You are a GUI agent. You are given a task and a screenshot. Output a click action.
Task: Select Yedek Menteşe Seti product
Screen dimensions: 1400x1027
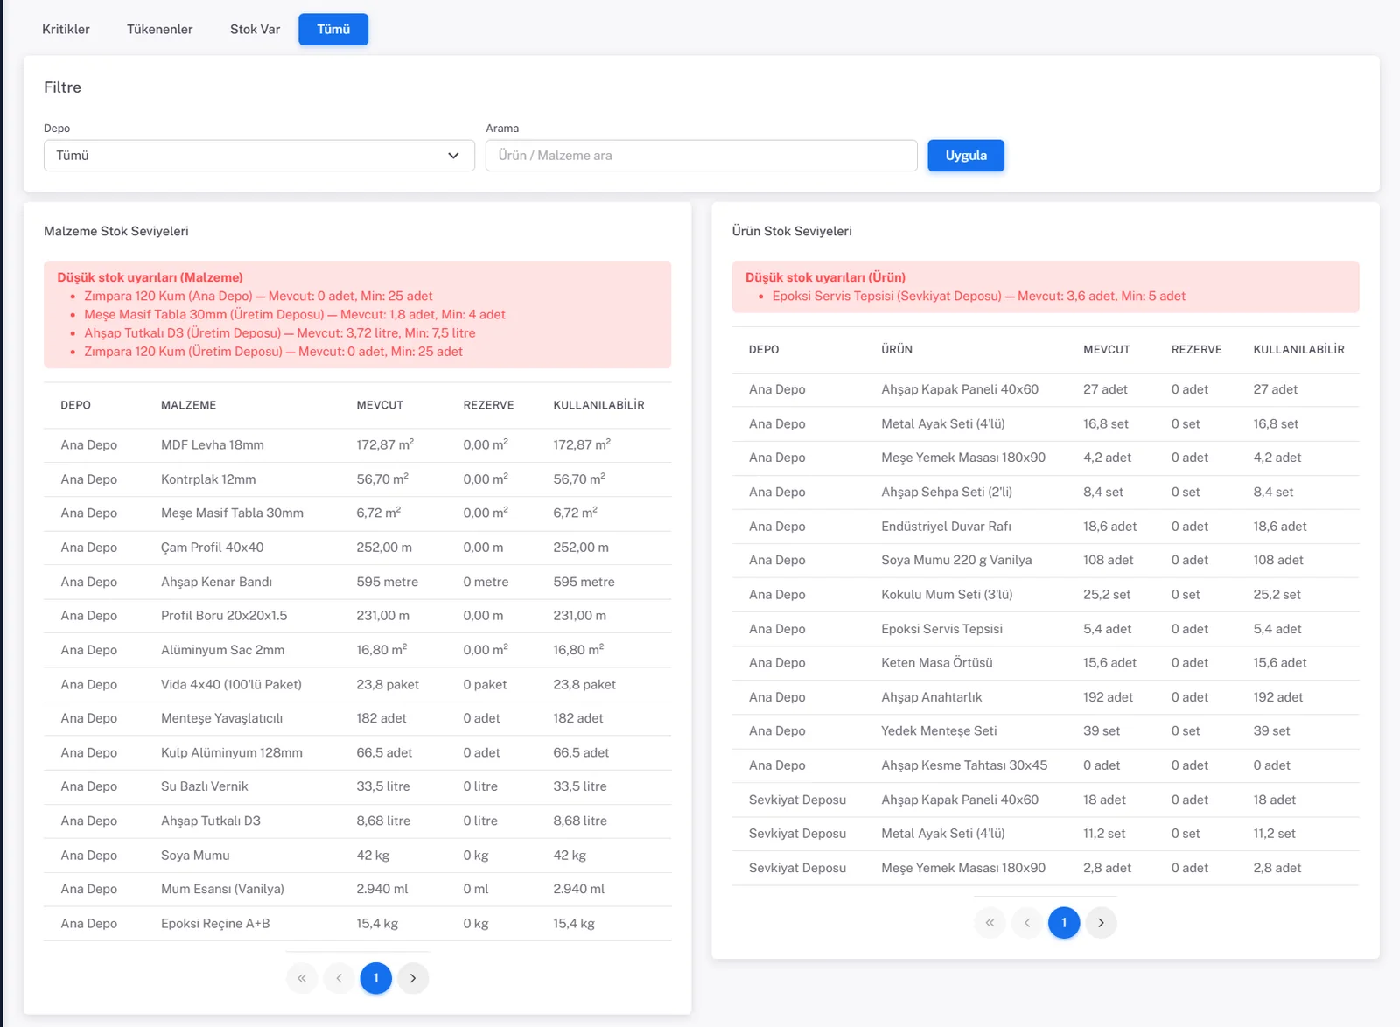[939, 731]
